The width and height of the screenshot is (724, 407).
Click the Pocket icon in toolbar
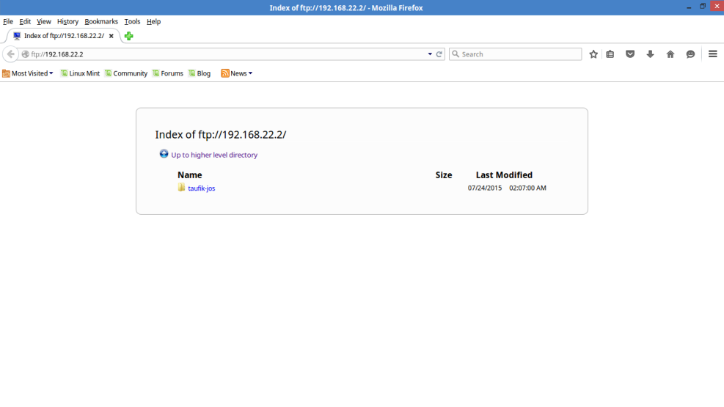(630, 54)
